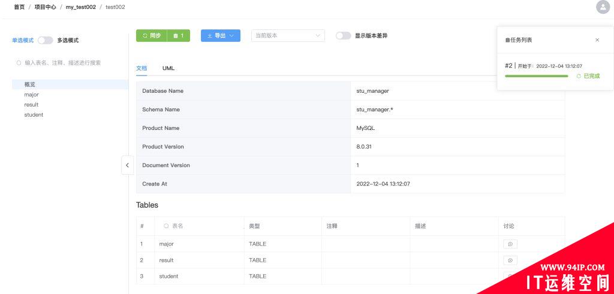Open the 导出 export dropdown
Viewport: 614px width, 294px height.
point(221,35)
